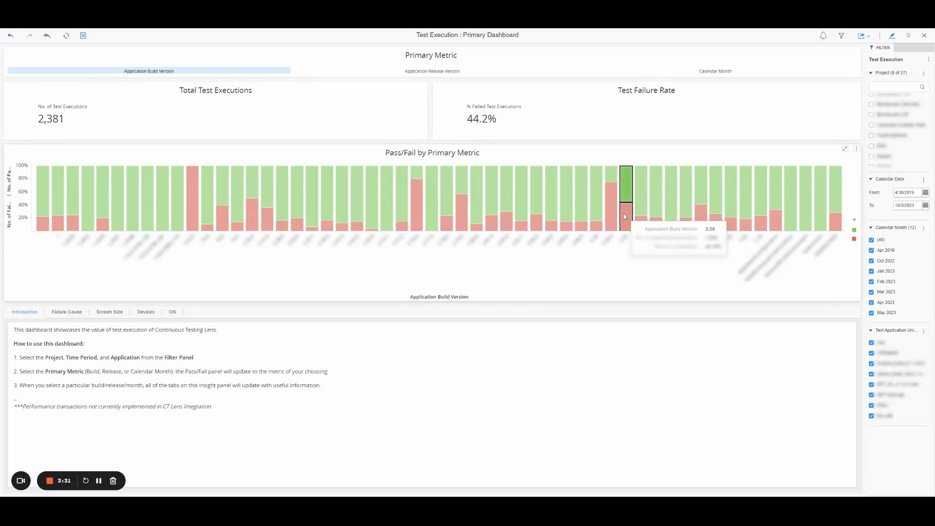Click the undo arrow icon
935x526 pixels.
[11, 36]
